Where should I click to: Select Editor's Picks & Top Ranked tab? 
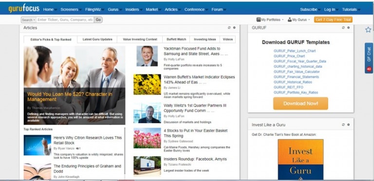pyautogui.click(x=51, y=39)
